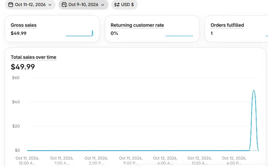The width and height of the screenshot is (268, 167).
Task: Open the Returning customer rate metric
Action: pyautogui.click(x=137, y=25)
